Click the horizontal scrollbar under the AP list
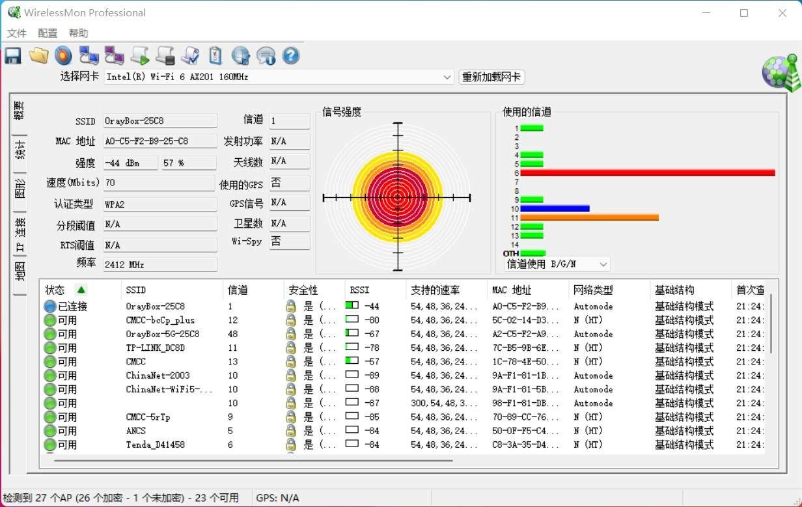802x507 pixels. click(x=253, y=459)
